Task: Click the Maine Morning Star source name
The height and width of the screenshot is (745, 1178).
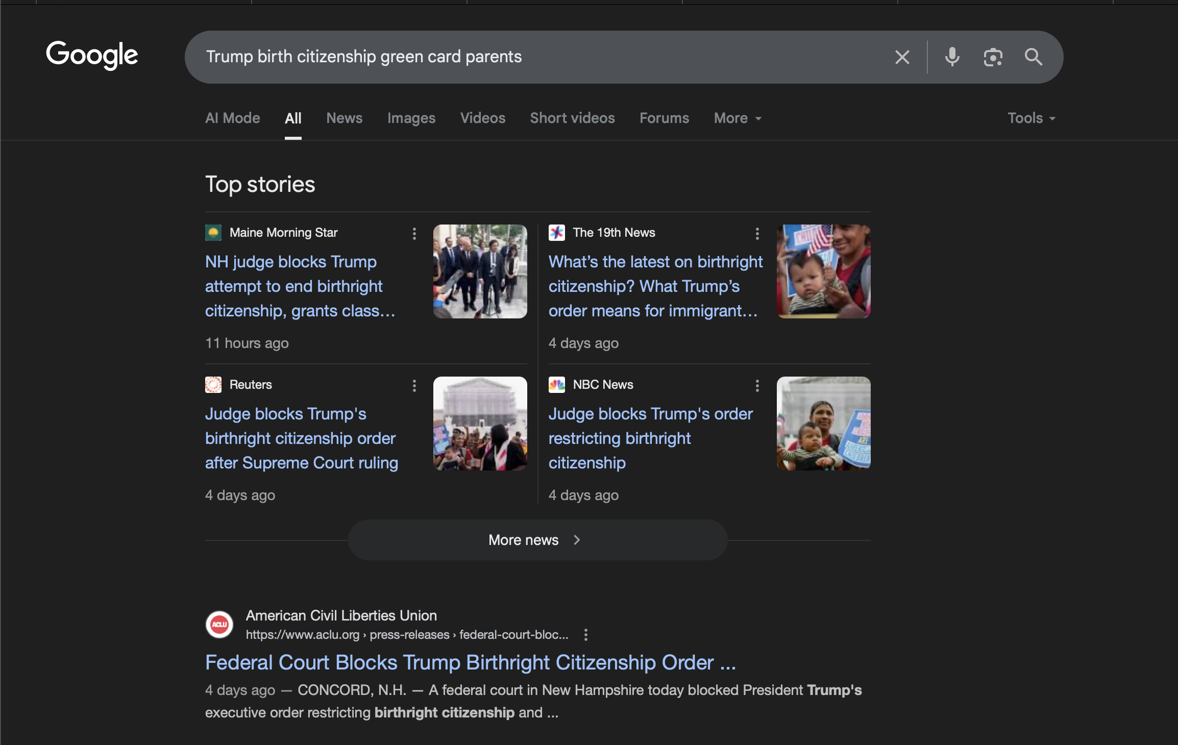Action: [x=284, y=233]
